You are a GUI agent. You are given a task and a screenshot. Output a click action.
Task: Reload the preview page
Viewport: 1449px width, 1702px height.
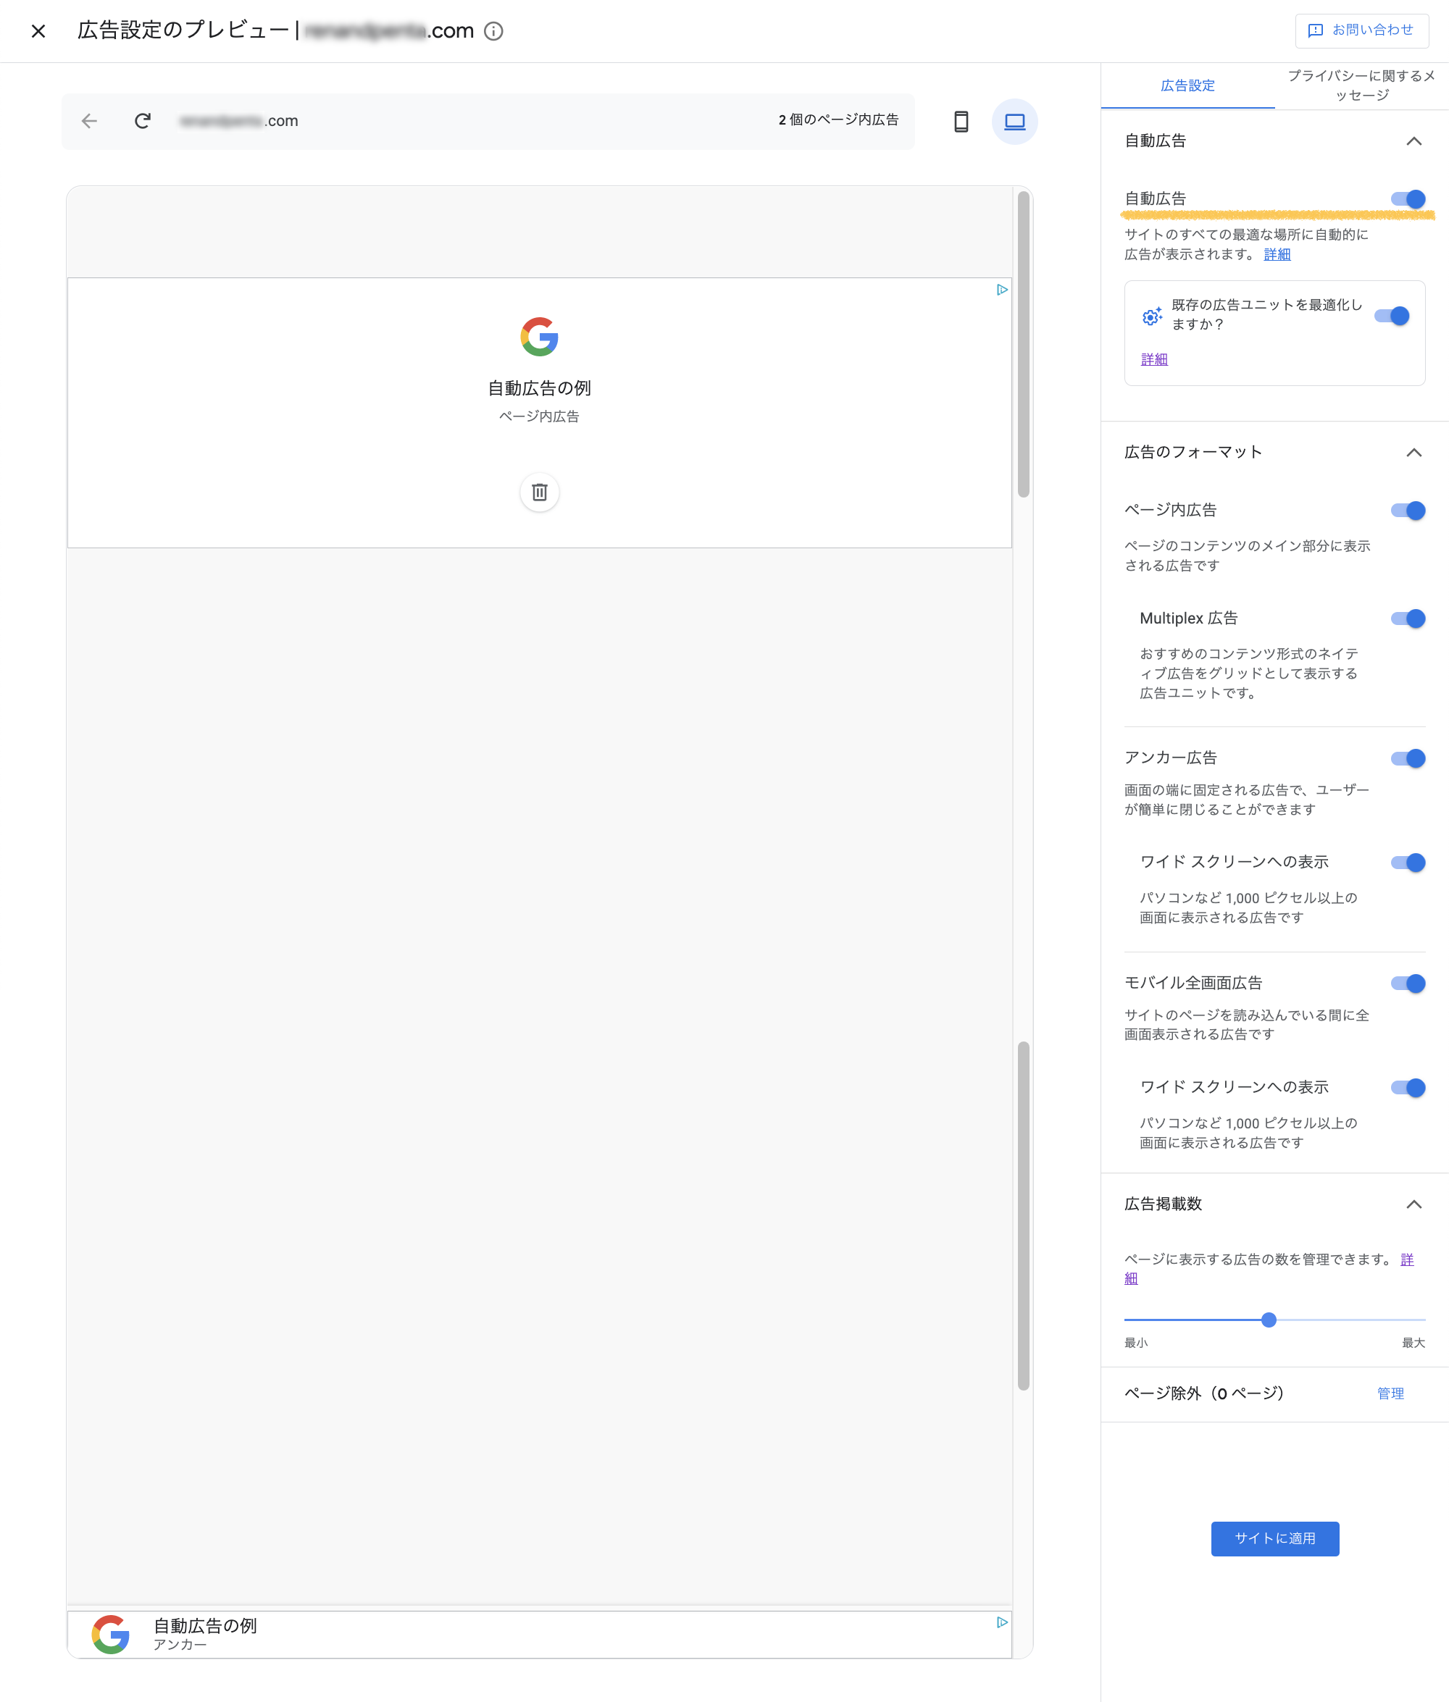click(x=143, y=121)
